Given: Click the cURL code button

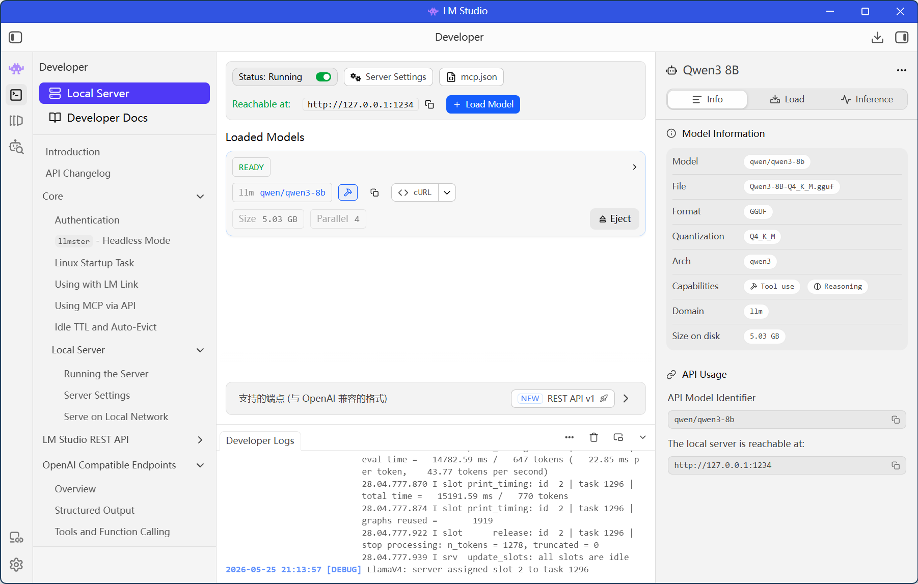Looking at the screenshot, I should [x=415, y=192].
